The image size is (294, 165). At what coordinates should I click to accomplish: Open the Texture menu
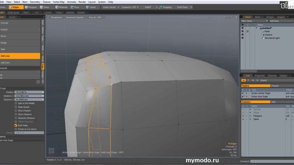46,2
